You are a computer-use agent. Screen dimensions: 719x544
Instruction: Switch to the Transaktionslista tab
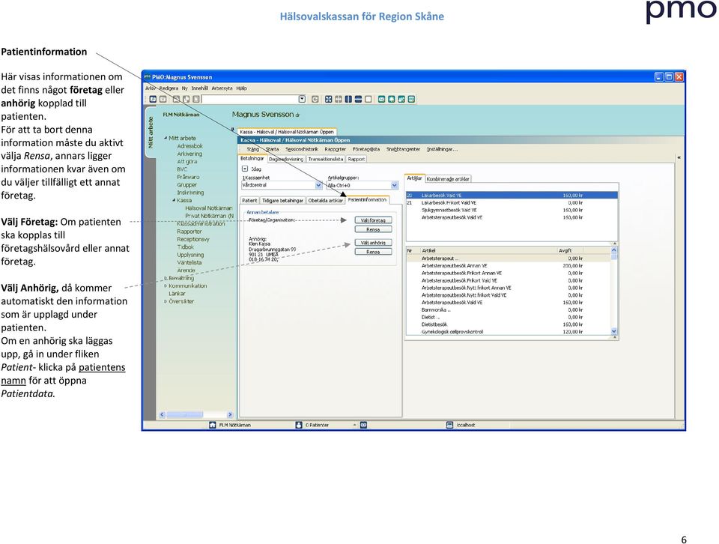point(326,159)
